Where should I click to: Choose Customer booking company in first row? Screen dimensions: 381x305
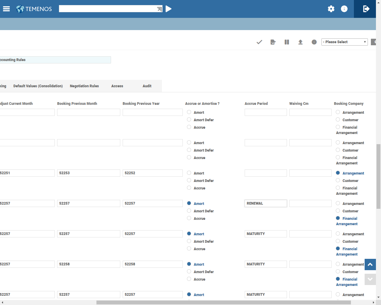(x=338, y=120)
